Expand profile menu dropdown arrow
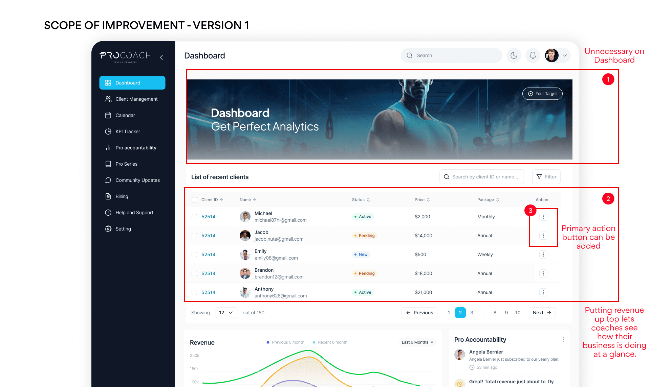This screenshot has height=387, width=650. (x=565, y=55)
